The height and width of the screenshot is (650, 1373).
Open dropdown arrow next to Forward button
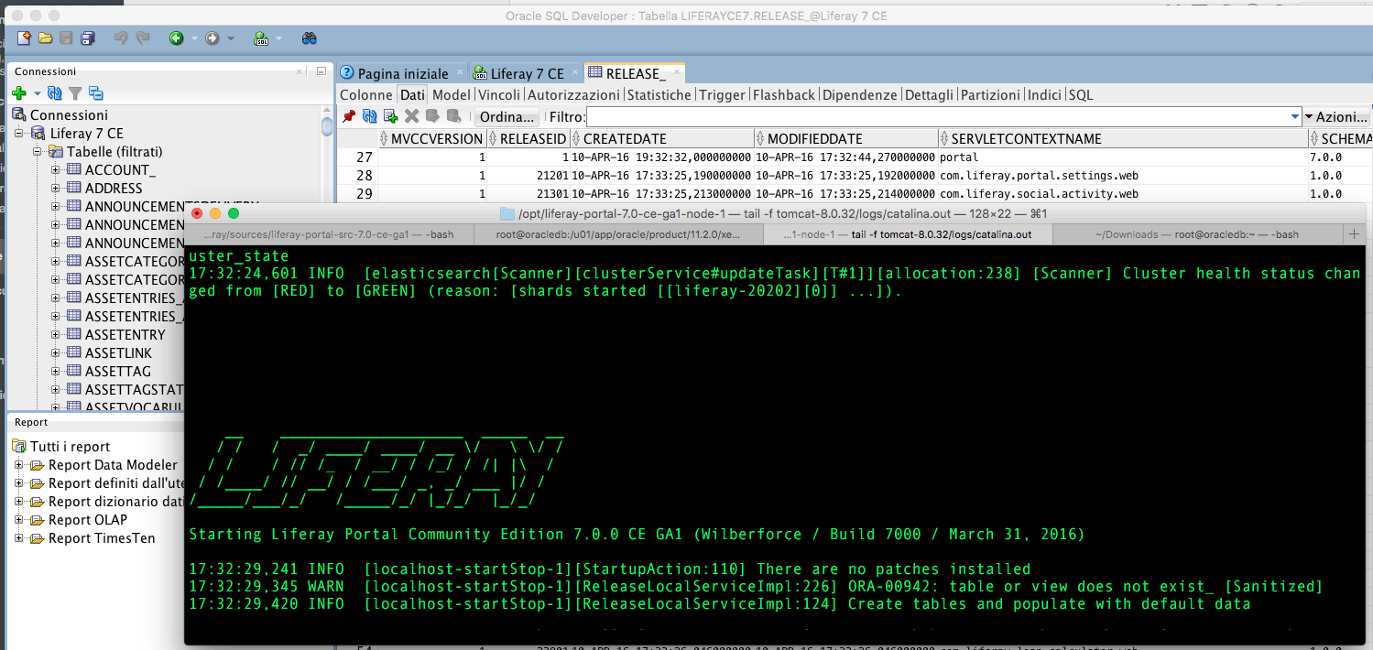pyautogui.click(x=231, y=38)
